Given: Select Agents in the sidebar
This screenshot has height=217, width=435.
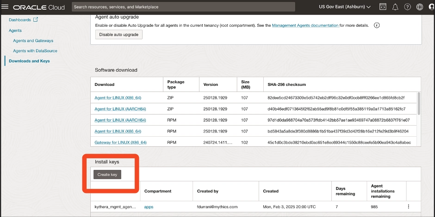Looking at the screenshot, I should tap(15, 30).
